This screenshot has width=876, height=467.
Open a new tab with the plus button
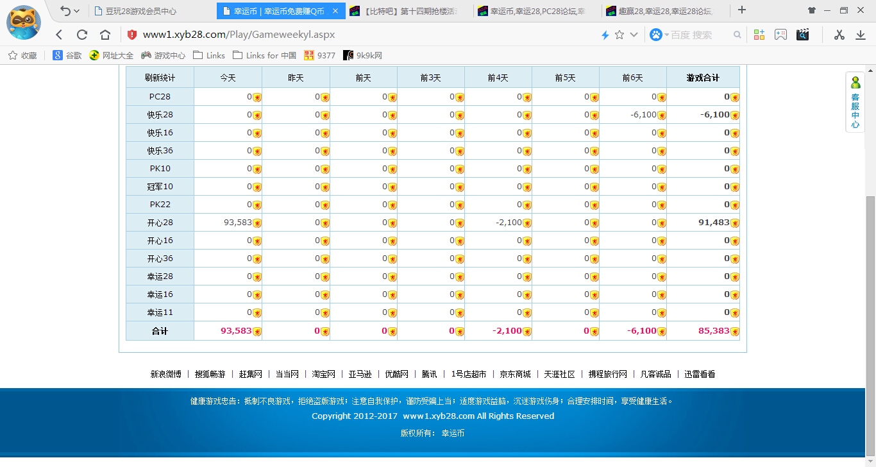tap(742, 10)
